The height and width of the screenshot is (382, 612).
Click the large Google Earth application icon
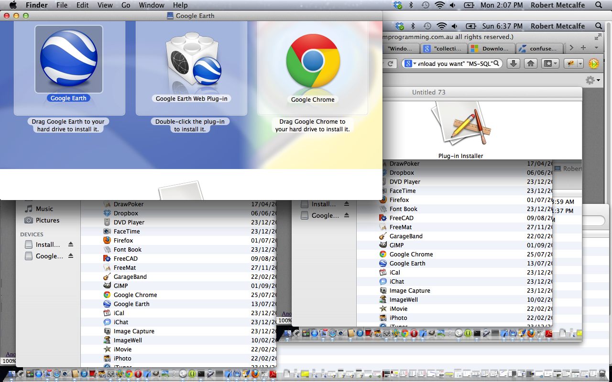pos(69,59)
